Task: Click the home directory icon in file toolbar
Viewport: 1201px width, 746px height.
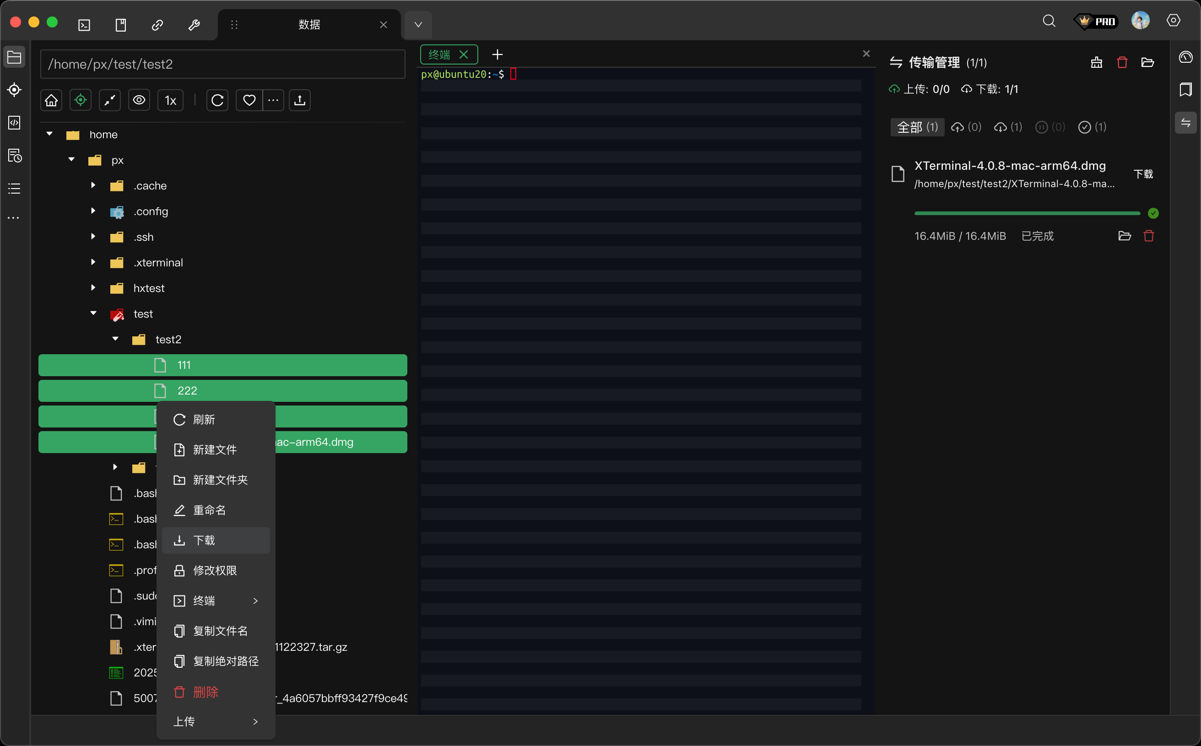Action: [51, 101]
